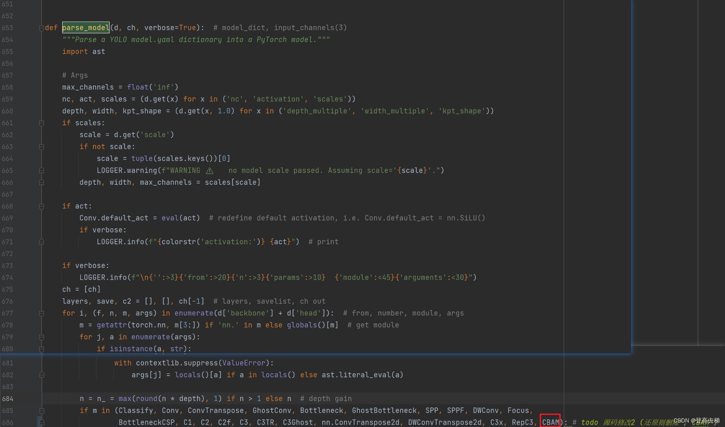
Task: Click the 'depth_multiple' string literal
Action: (x=317, y=111)
